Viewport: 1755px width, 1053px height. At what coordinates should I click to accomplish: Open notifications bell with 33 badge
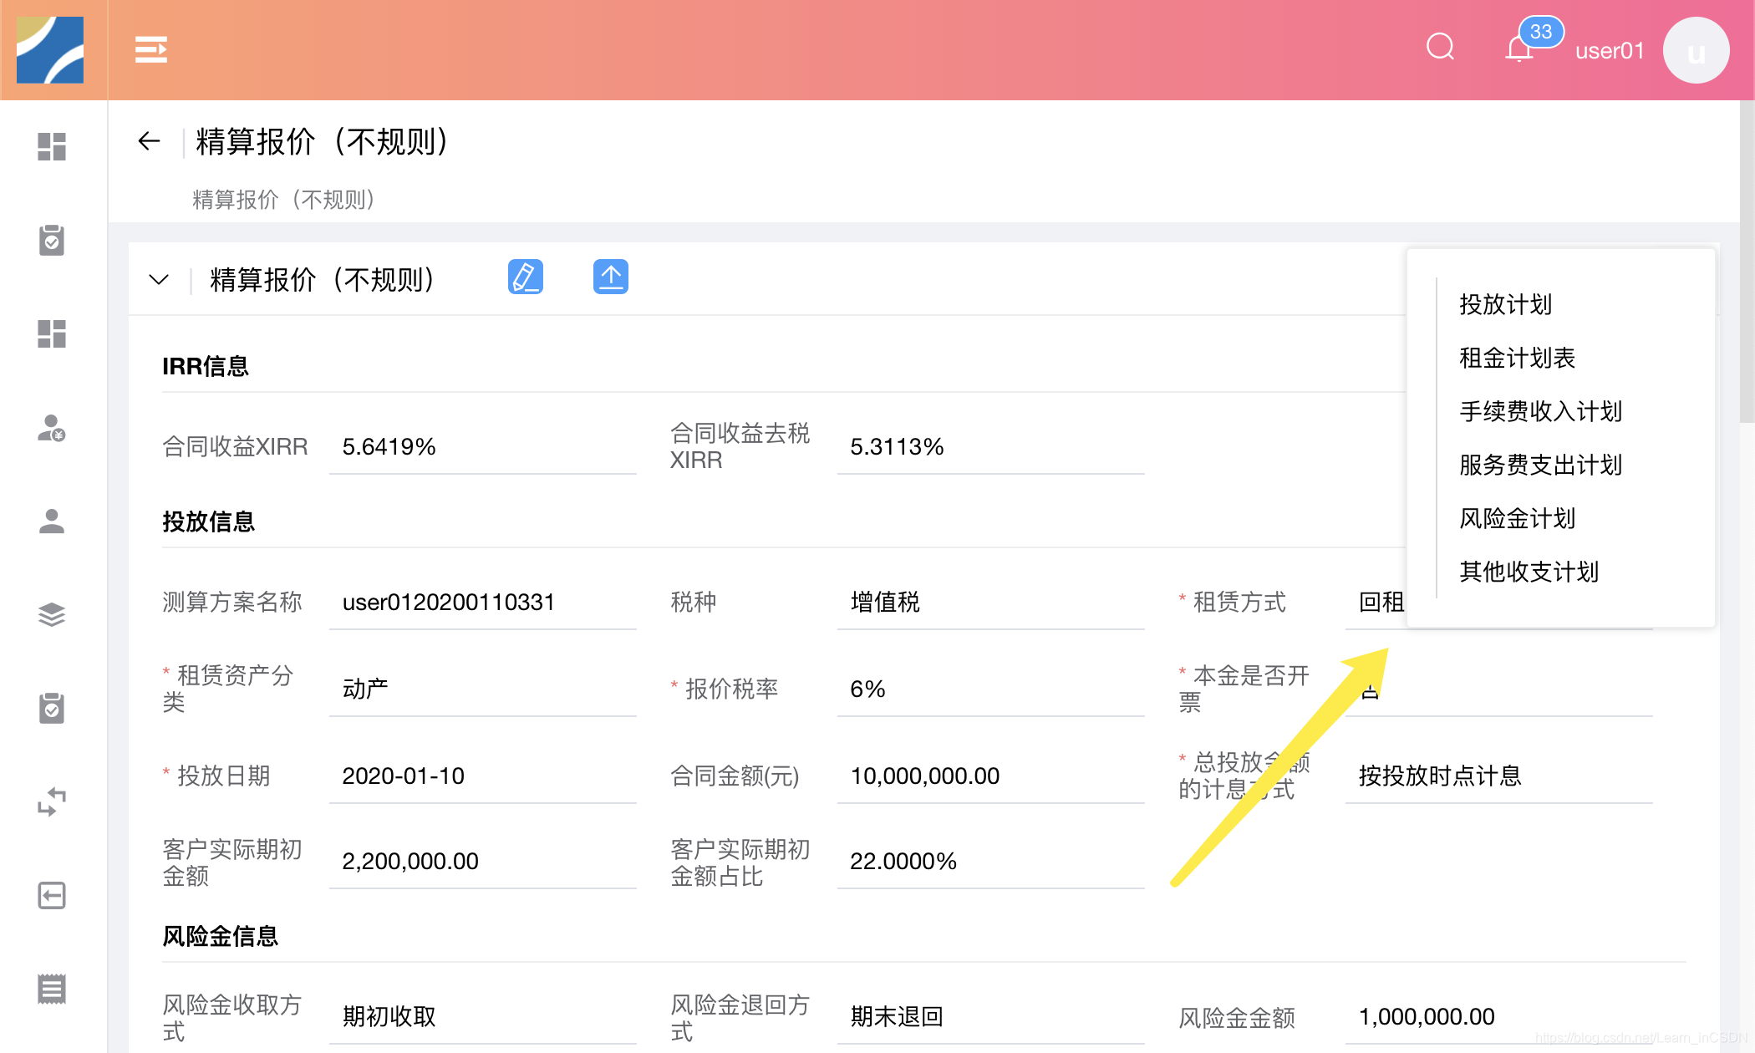[1519, 49]
